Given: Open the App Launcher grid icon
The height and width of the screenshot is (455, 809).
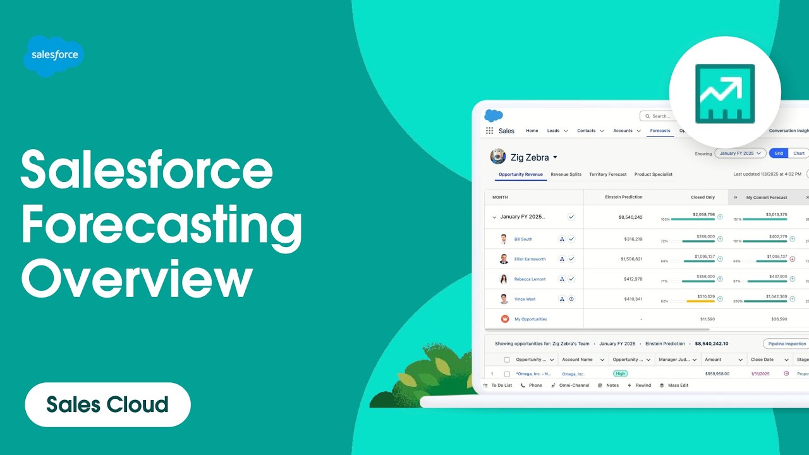Looking at the screenshot, I should 489,131.
